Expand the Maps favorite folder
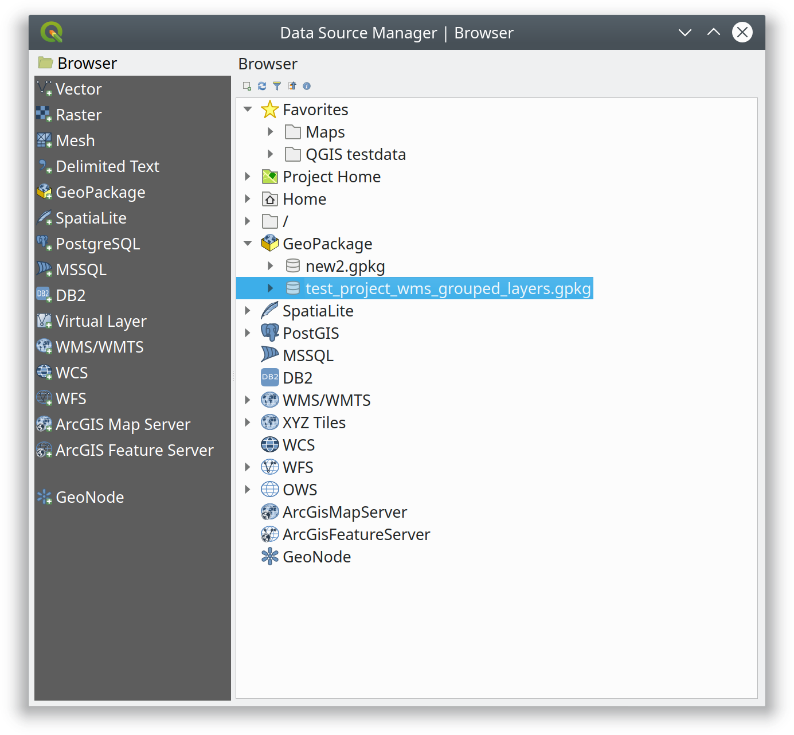This screenshot has width=794, height=735. pos(271,132)
